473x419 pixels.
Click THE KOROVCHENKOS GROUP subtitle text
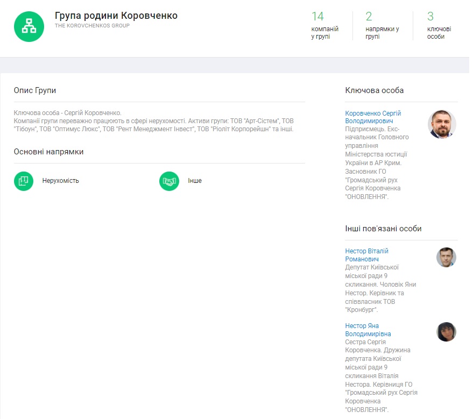click(92, 26)
